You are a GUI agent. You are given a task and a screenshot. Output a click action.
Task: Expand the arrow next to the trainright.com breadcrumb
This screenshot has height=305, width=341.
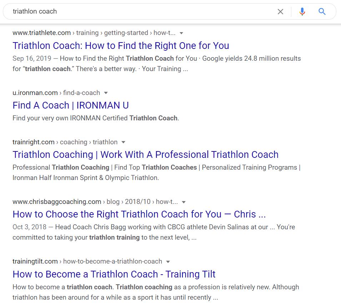pyautogui.click(x=123, y=142)
